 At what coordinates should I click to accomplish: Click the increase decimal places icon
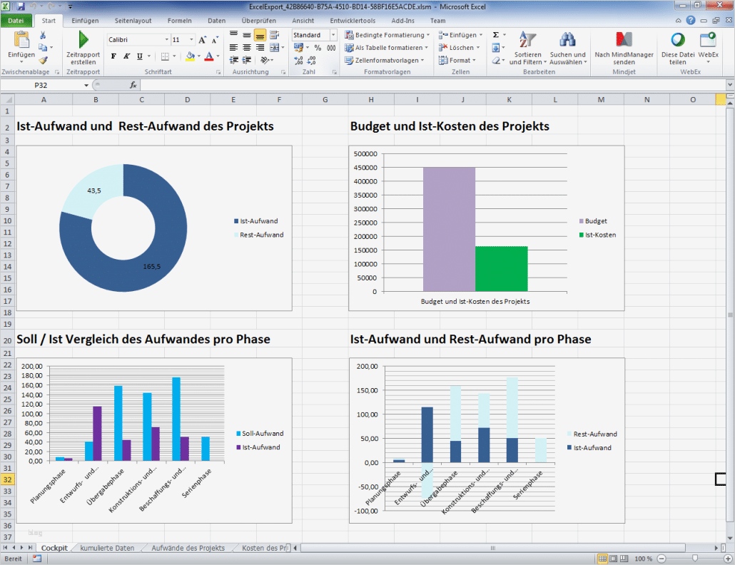(298, 61)
